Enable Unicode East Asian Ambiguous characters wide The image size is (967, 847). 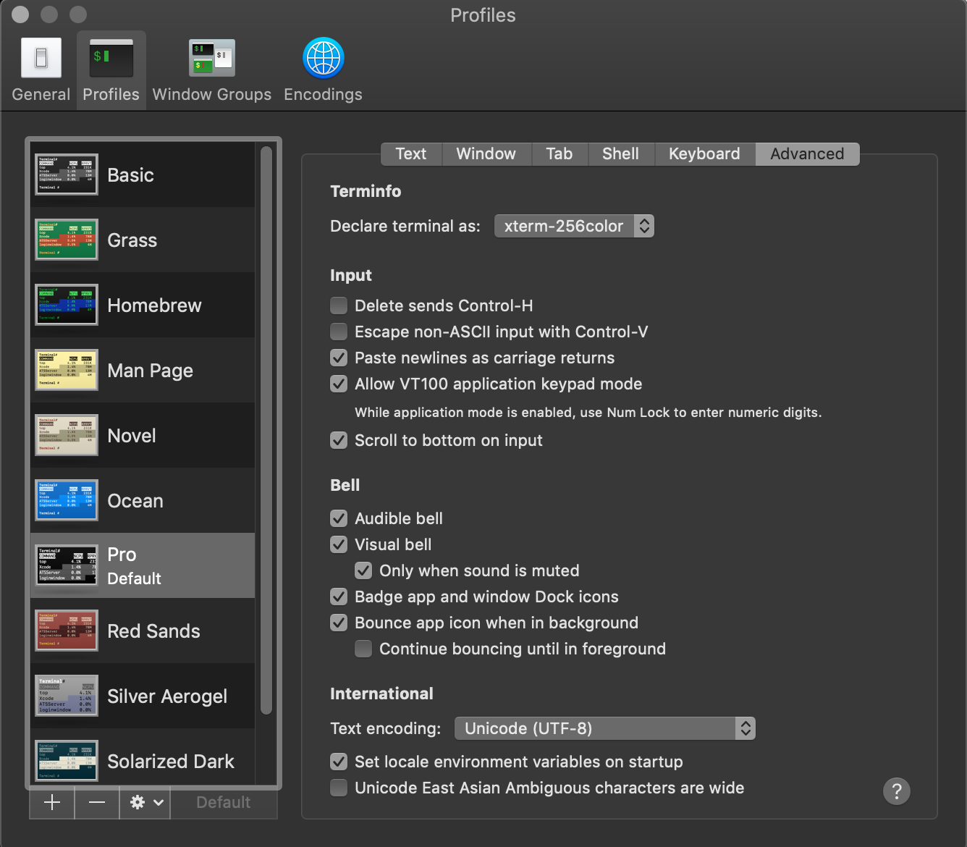339,788
